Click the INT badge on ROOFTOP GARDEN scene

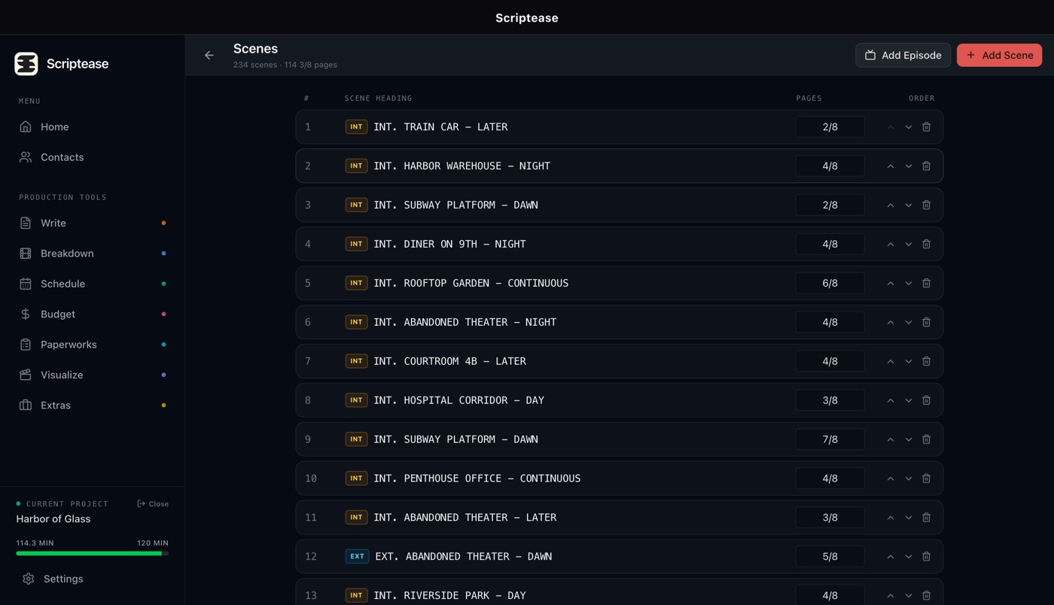pyautogui.click(x=356, y=283)
